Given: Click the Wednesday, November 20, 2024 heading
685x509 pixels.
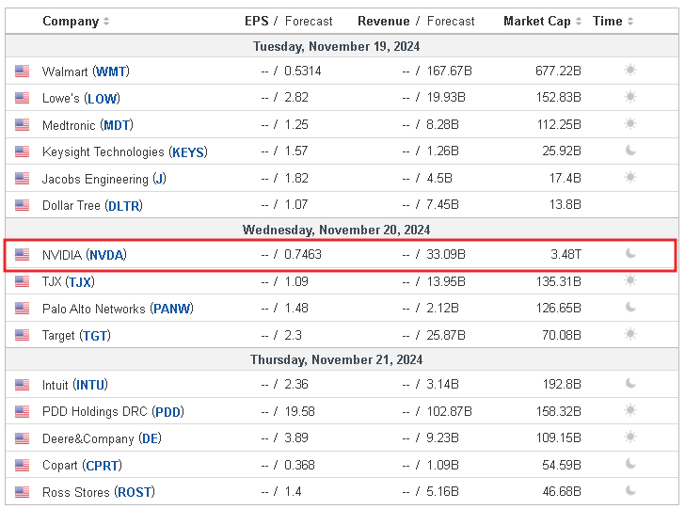Looking at the screenshot, I should pyautogui.click(x=337, y=230).
